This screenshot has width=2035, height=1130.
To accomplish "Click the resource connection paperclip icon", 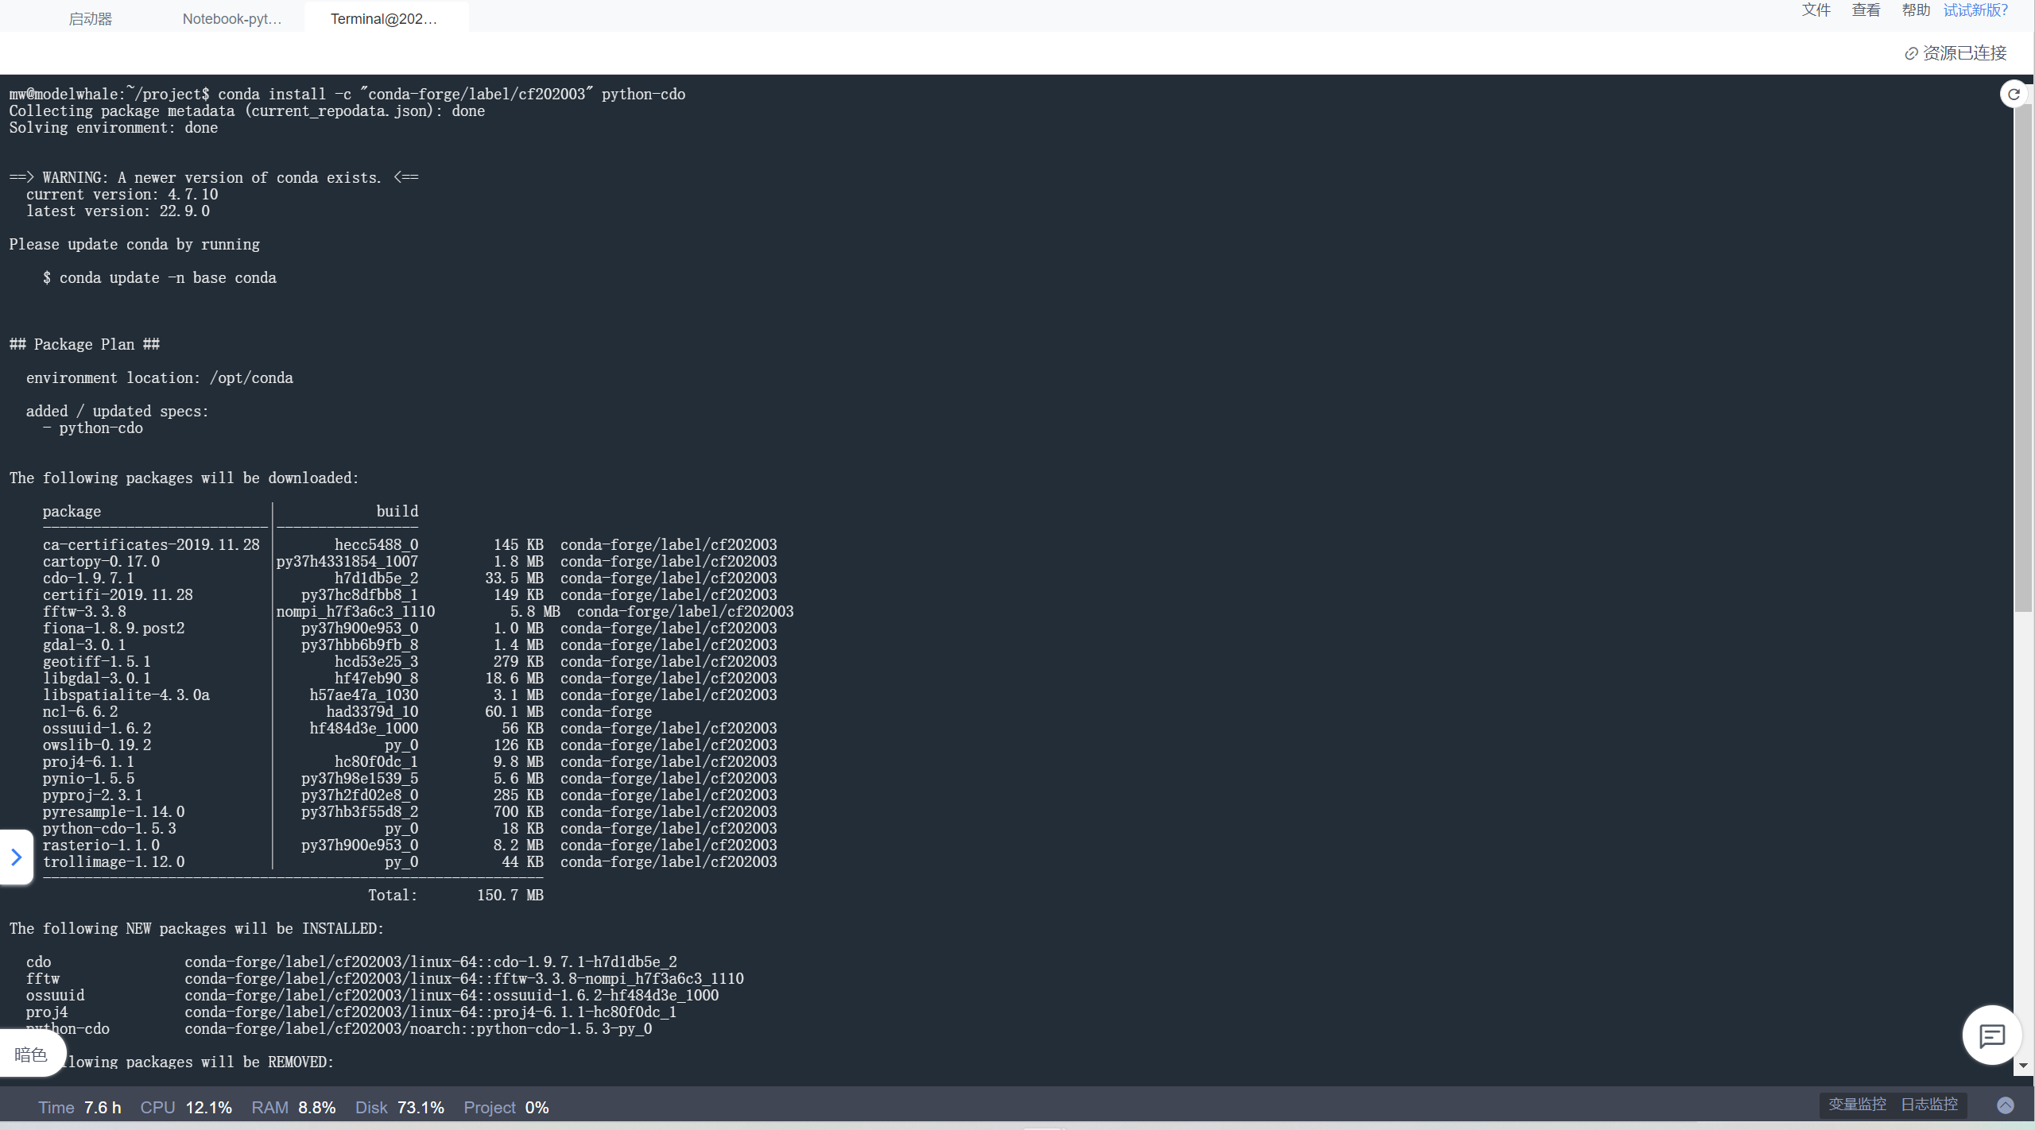I will [x=1911, y=53].
